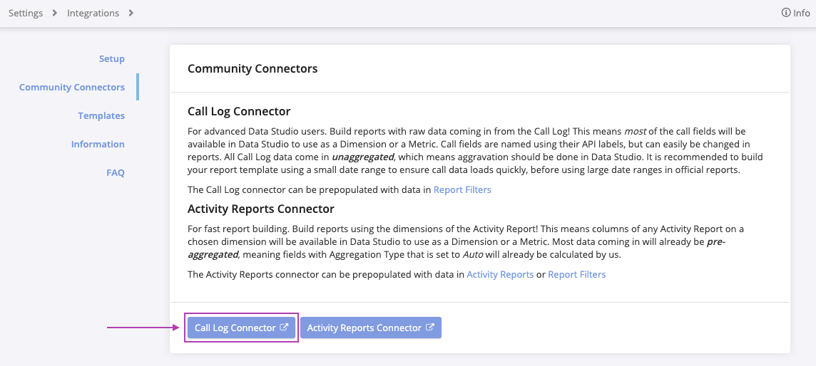Click the chevron after Settings breadcrumb
This screenshot has height=366, width=816.
click(55, 13)
